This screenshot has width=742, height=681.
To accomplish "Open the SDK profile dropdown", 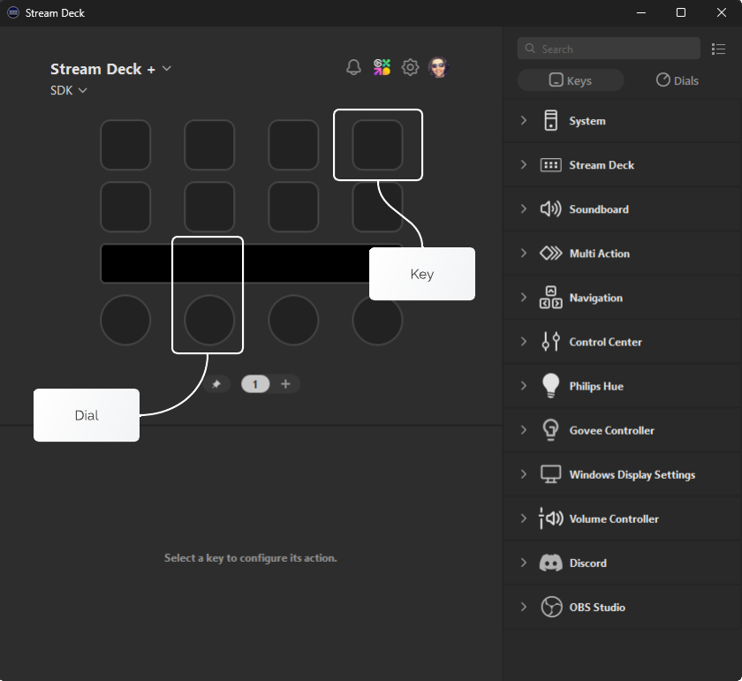I will [85, 90].
